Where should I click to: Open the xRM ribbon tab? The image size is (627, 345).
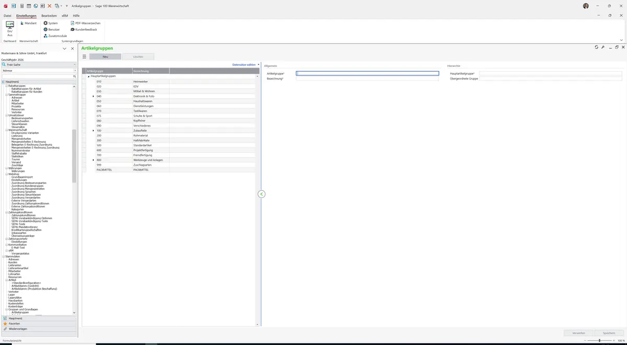[x=65, y=16]
